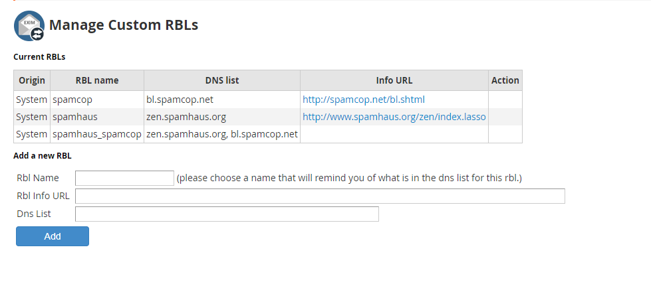Click the Rbl Name field label
651x296 pixels.
38,178
